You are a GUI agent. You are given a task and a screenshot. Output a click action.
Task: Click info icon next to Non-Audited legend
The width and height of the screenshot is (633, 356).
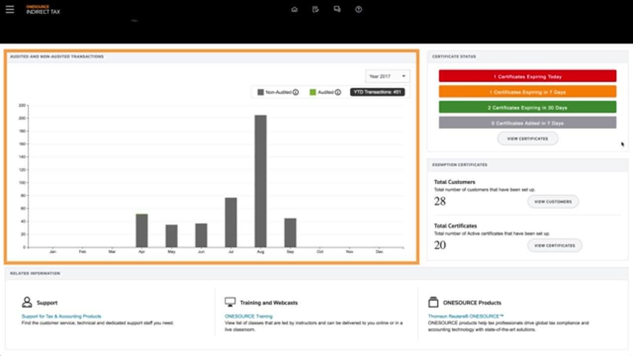296,92
